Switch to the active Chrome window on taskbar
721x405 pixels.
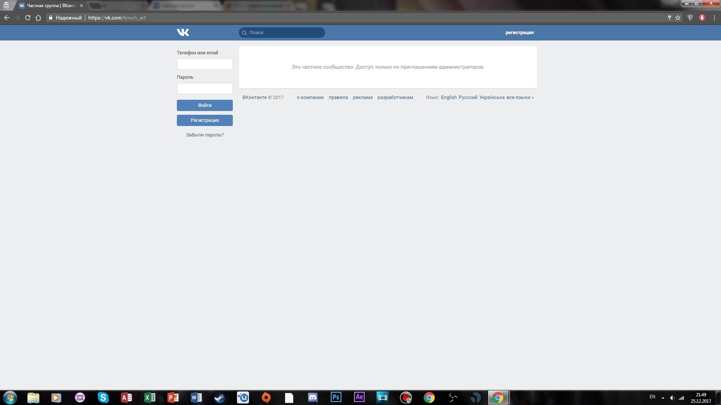(498, 397)
